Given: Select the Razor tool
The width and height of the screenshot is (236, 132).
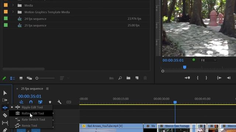Looking at the screenshot, I should tap(5, 115).
